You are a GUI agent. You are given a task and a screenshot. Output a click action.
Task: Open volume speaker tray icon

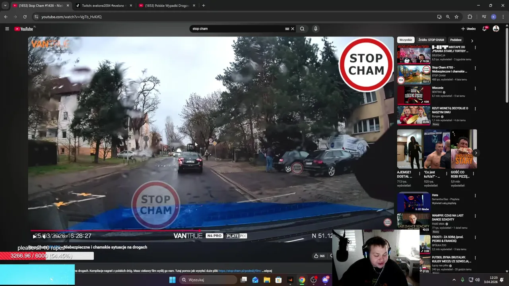(477, 280)
